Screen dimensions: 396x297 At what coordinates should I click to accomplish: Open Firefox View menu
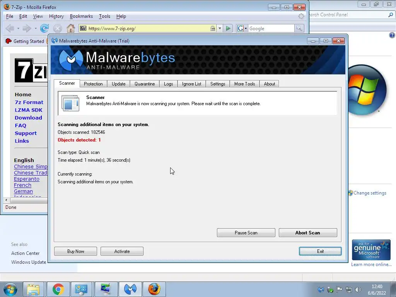point(38,16)
